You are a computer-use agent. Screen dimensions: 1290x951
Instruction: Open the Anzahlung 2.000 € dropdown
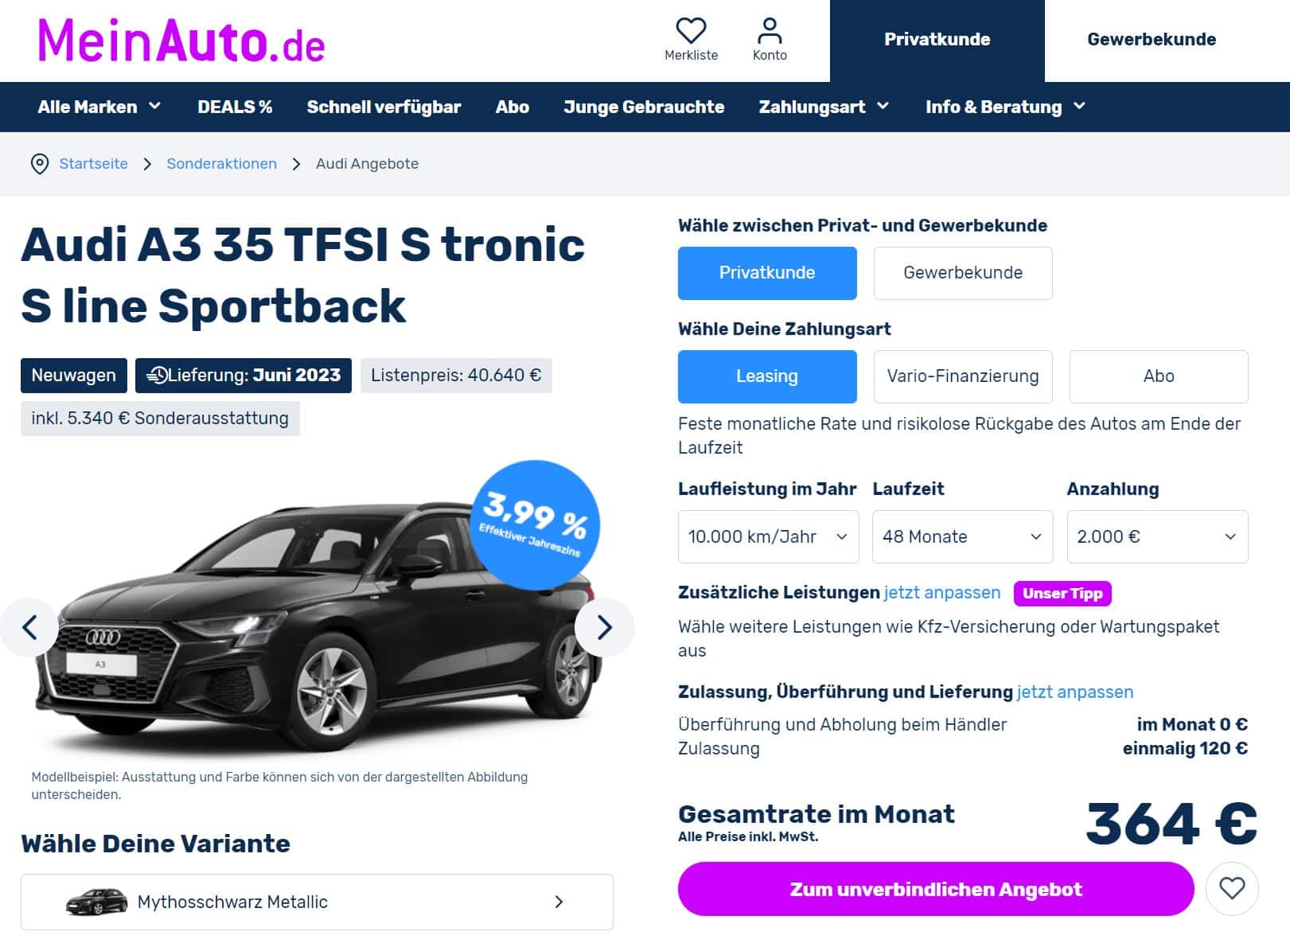pos(1157,536)
